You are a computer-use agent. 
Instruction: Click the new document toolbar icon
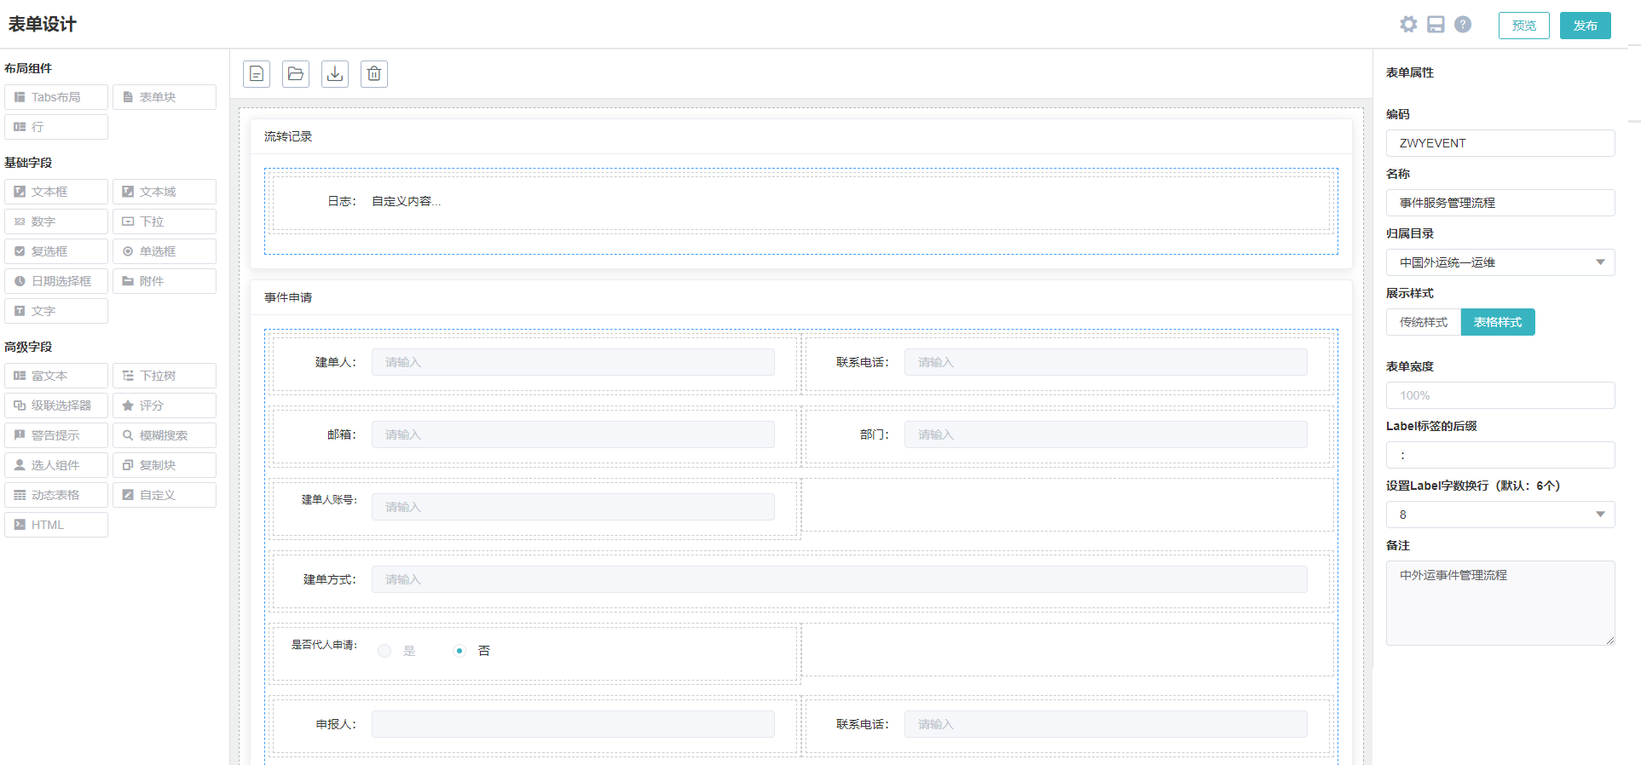(257, 74)
